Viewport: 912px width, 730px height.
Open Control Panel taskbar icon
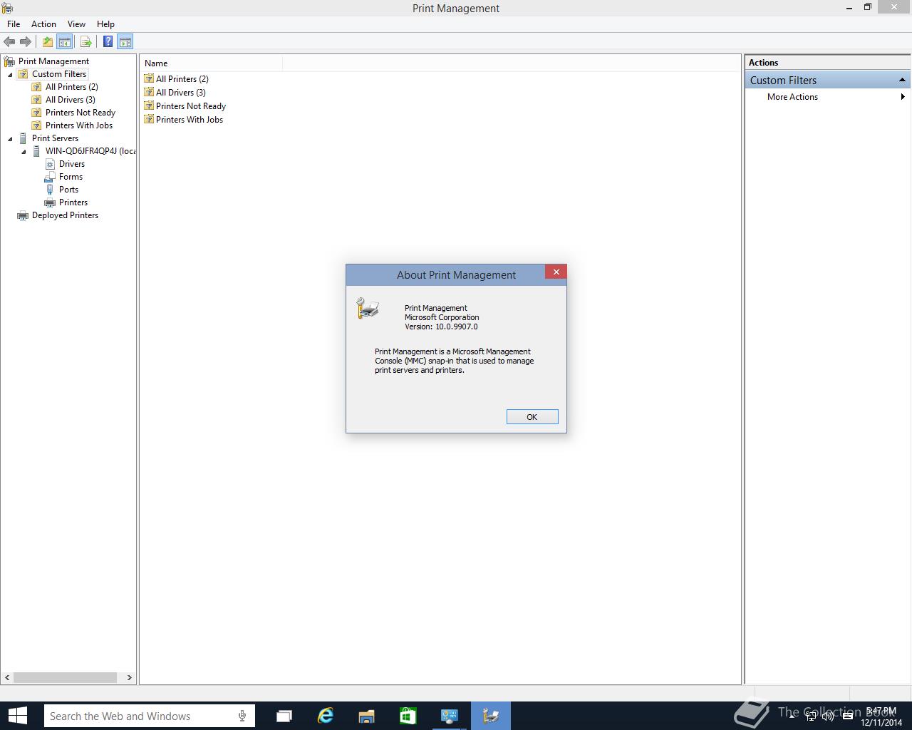450,716
